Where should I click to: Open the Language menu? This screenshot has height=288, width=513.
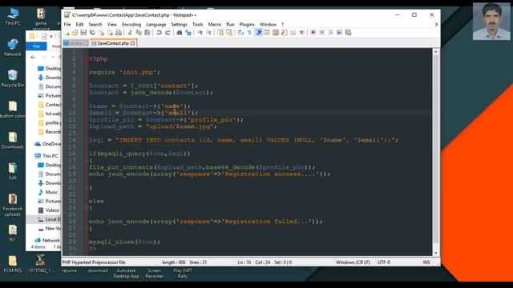(x=156, y=25)
